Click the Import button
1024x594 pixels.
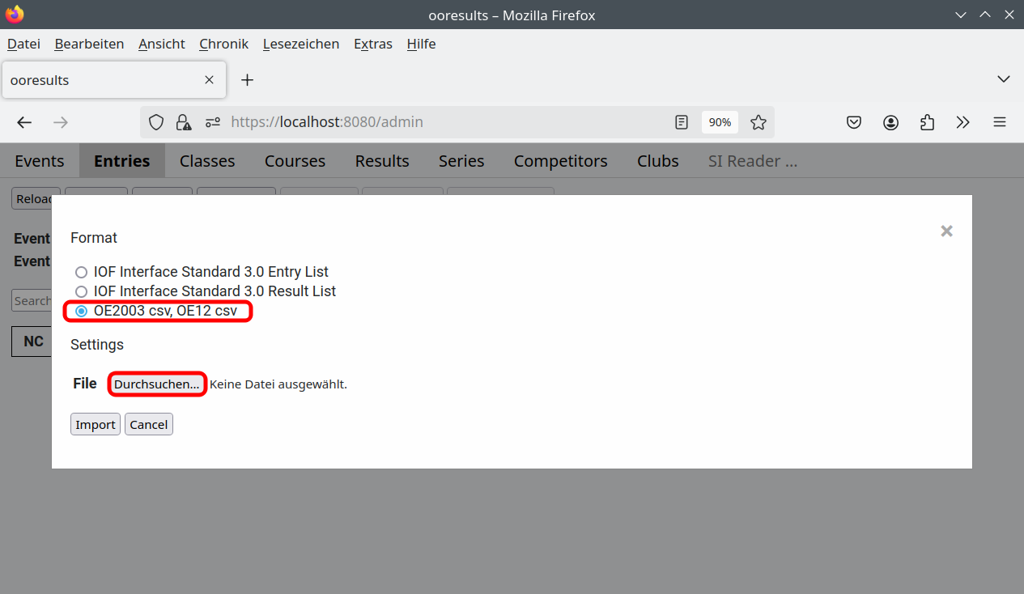96,425
